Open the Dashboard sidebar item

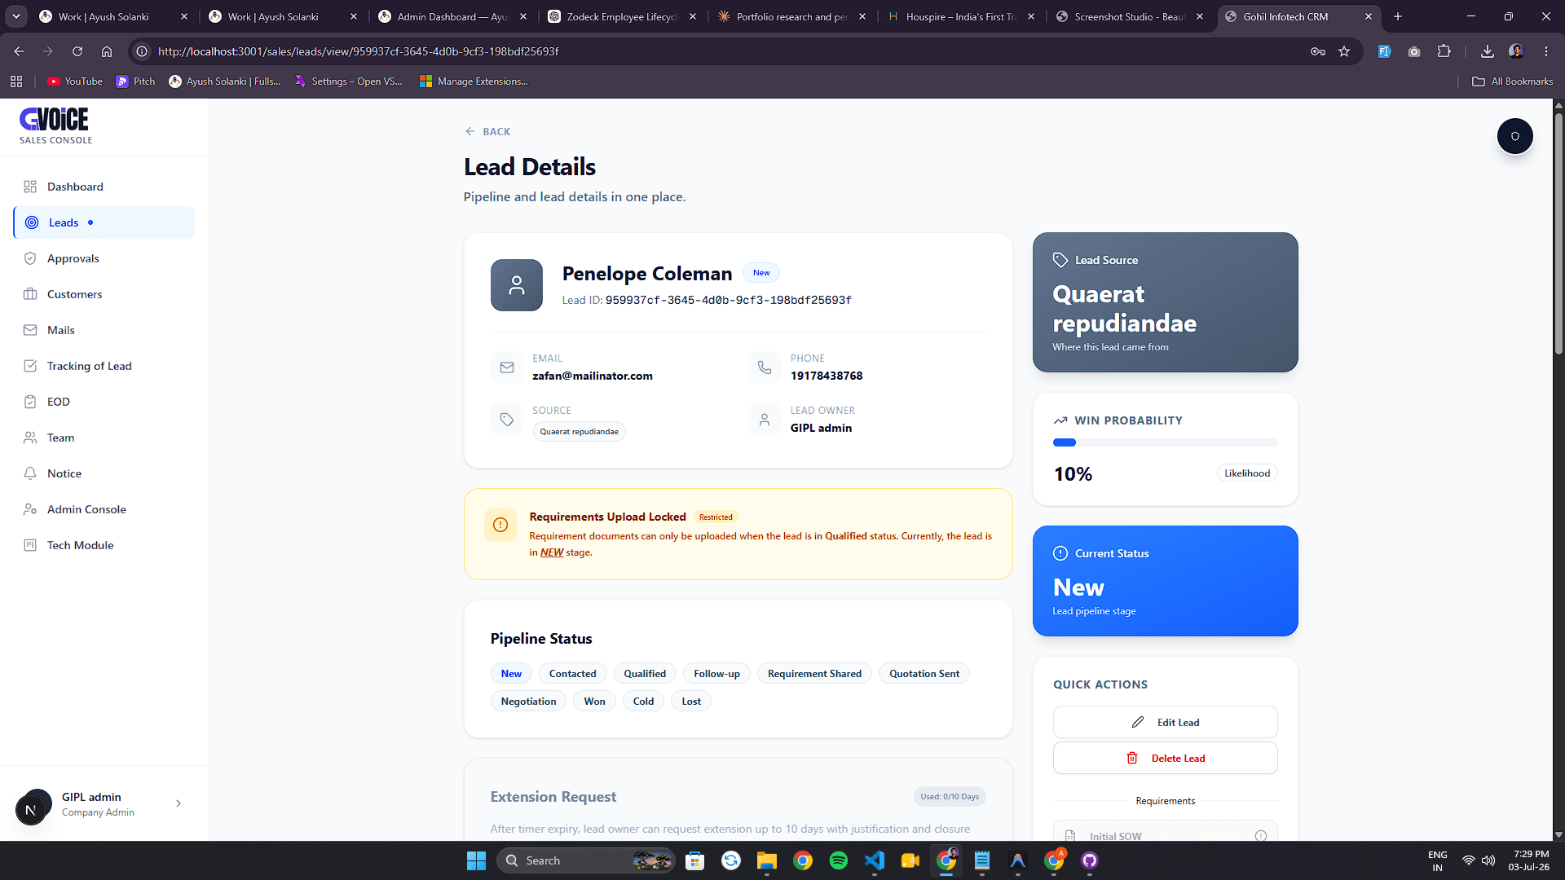[104, 187]
